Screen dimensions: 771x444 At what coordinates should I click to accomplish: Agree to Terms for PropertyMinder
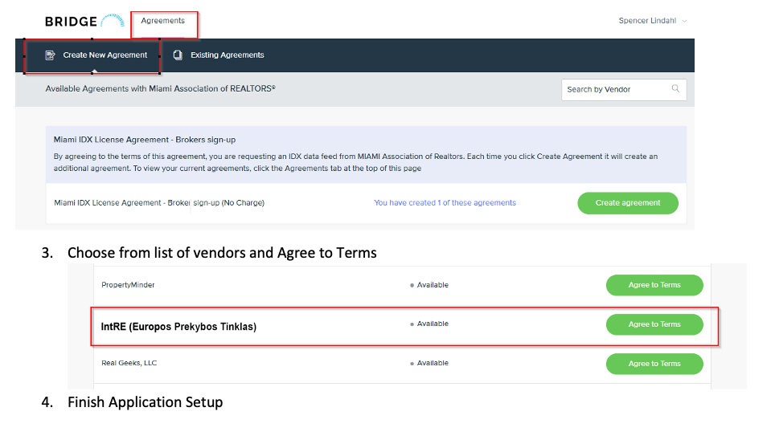tap(654, 285)
